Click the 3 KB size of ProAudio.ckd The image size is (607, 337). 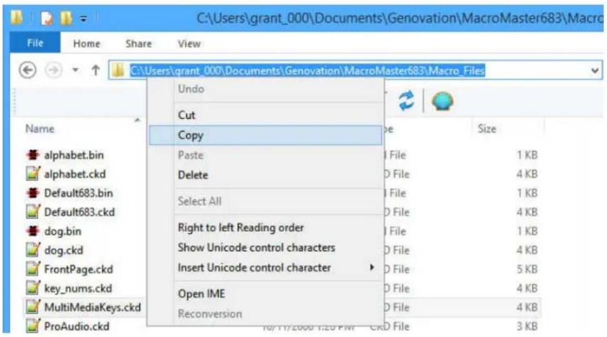(527, 326)
